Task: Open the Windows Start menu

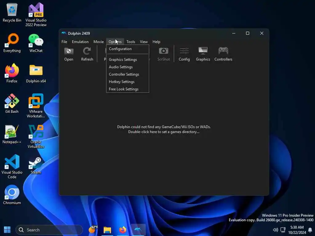Action: tap(7, 230)
